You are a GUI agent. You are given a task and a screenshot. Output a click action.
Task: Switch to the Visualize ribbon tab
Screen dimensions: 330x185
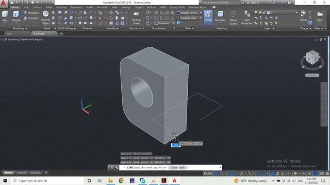[61, 7]
